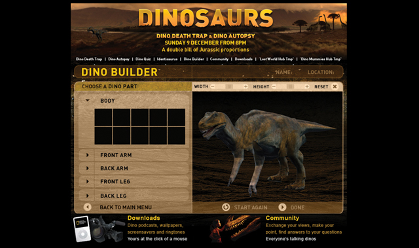Click the Width slider track
Image resolution: width=419 pixels, height=248 pixels.
pos(229,86)
